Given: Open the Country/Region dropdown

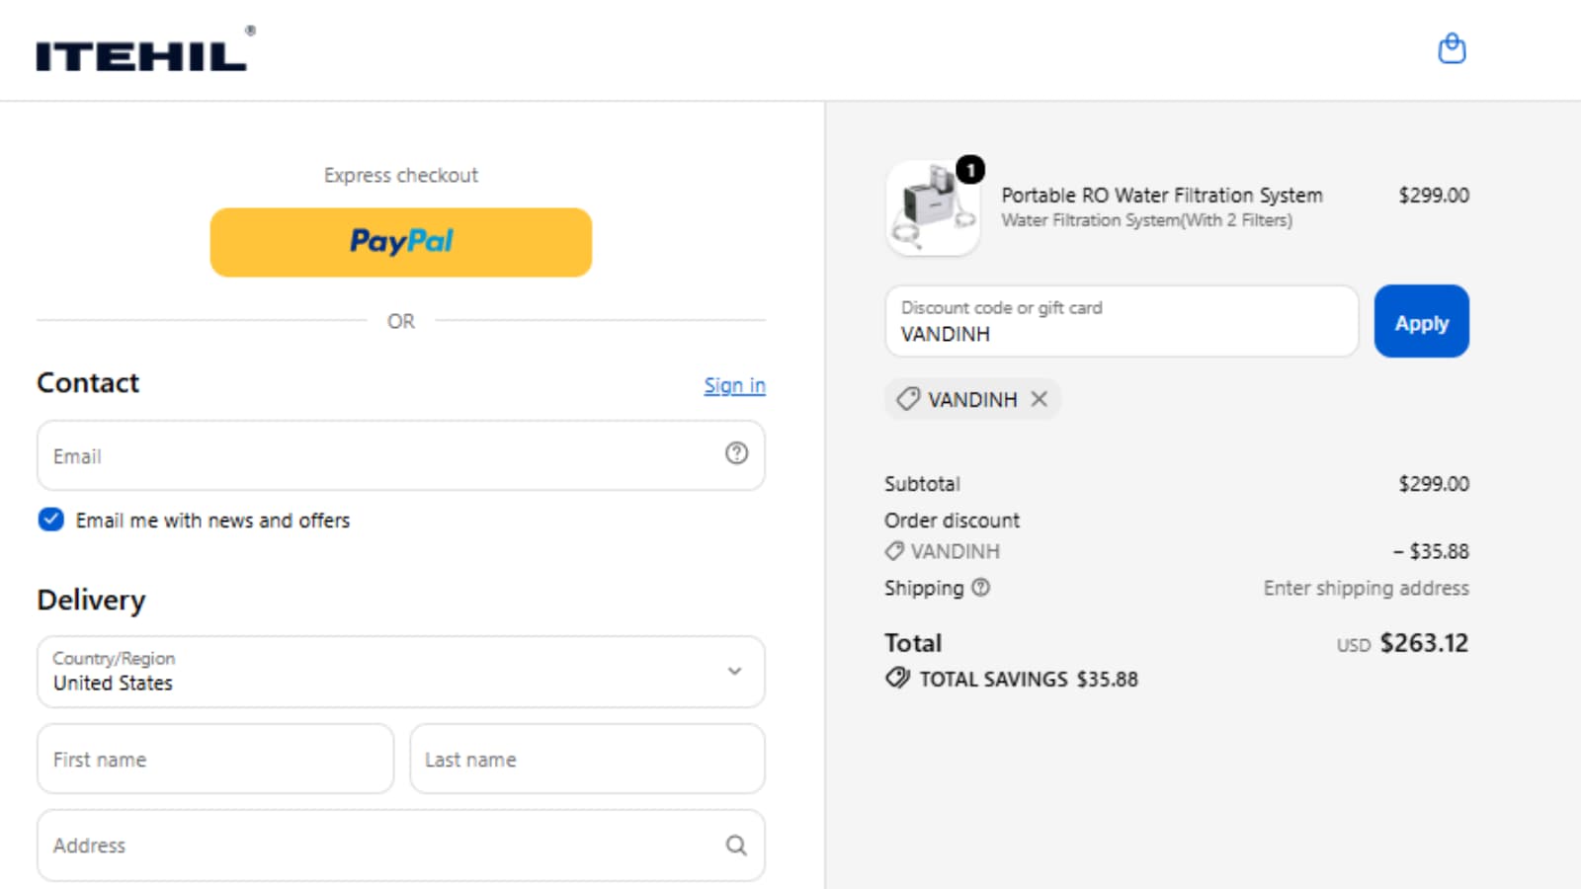Looking at the screenshot, I should point(401,672).
